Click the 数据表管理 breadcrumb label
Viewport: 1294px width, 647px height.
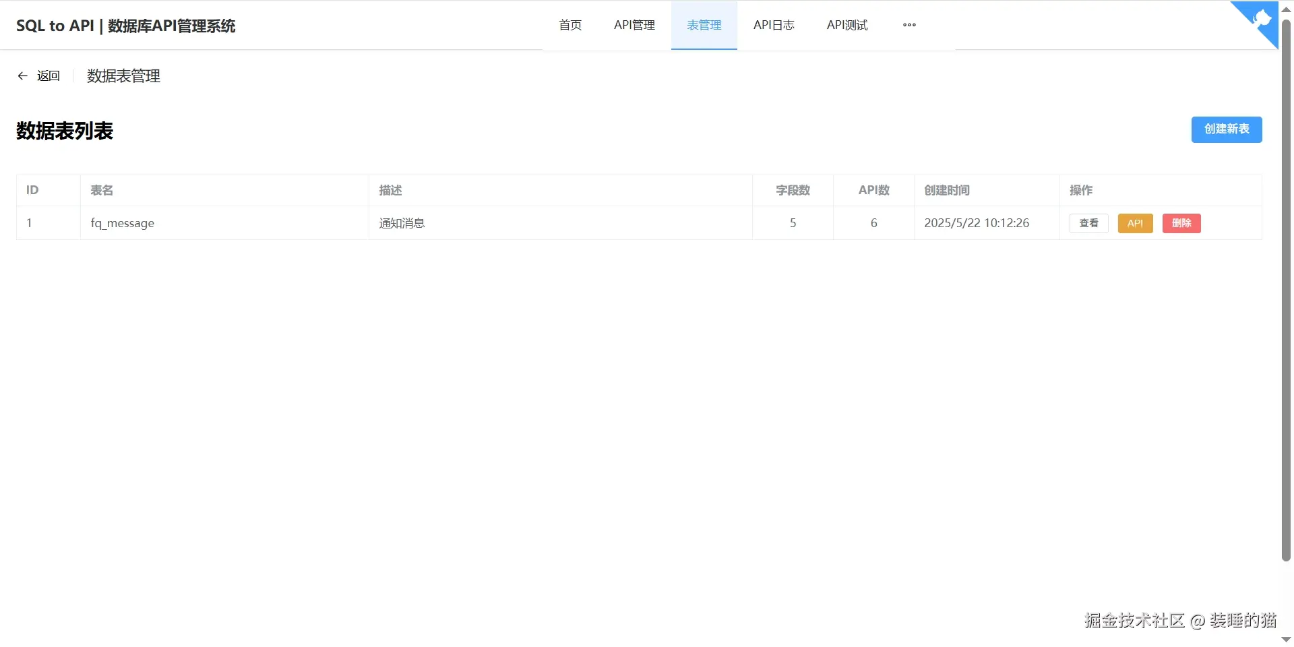pyautogui.click(x=123, y=75)
